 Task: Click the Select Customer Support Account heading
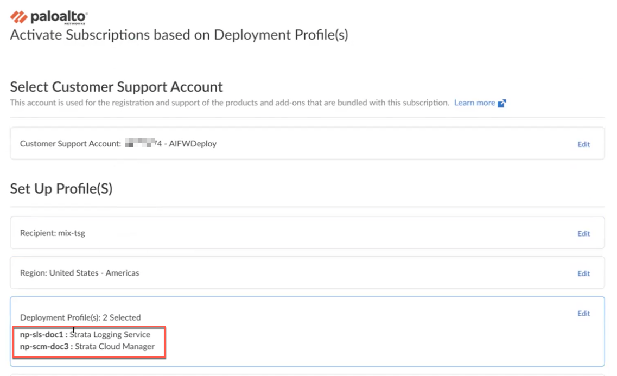click(x=116, y=87)
